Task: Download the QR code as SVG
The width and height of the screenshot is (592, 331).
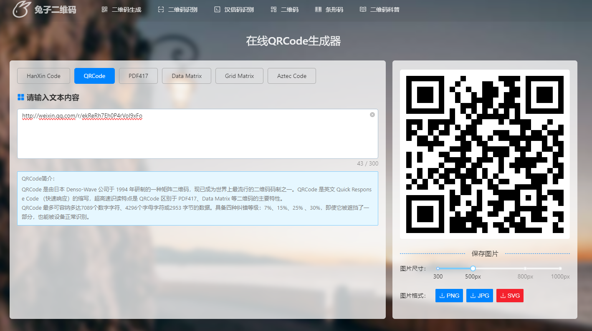Action: point(510,296)
